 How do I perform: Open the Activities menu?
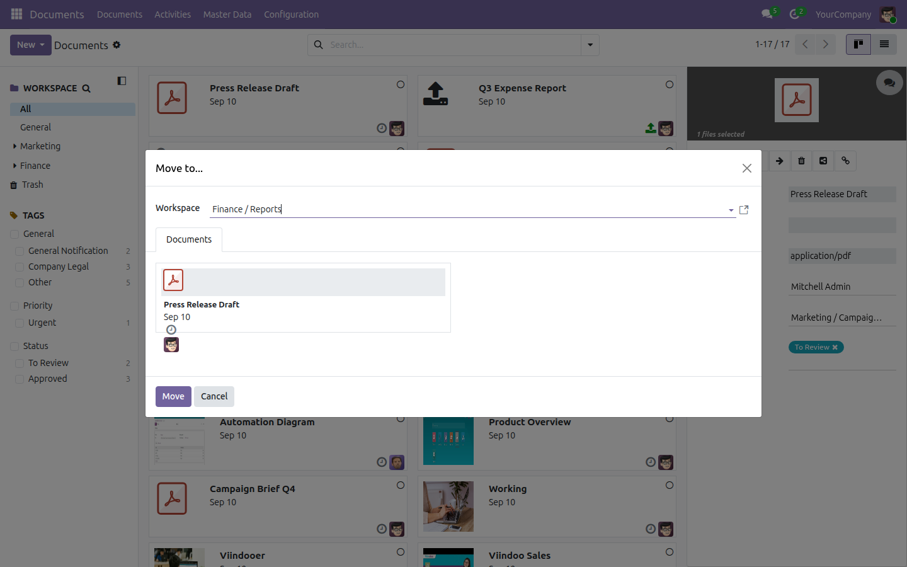pyautogui.click(x=173, y=14)
